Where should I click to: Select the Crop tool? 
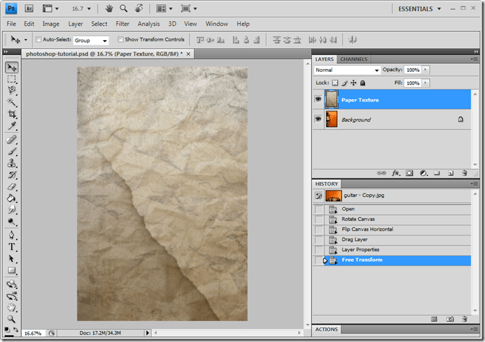pyautogui.click(x=12, y=114)
